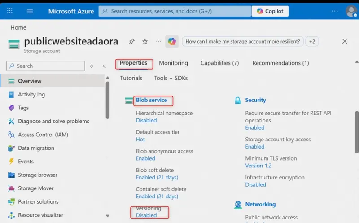The image size is (359, 223).
Task: Open Diagnose and solve problems
Action: [x=53, y=121]
